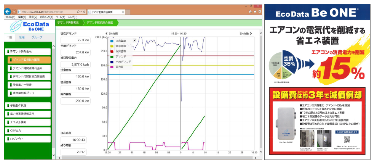Image resolution: width=377 pixels, height=166 pixels.
Task: Open a new blank browser tab
Action: pyautogui.click(x=128, y=12)
